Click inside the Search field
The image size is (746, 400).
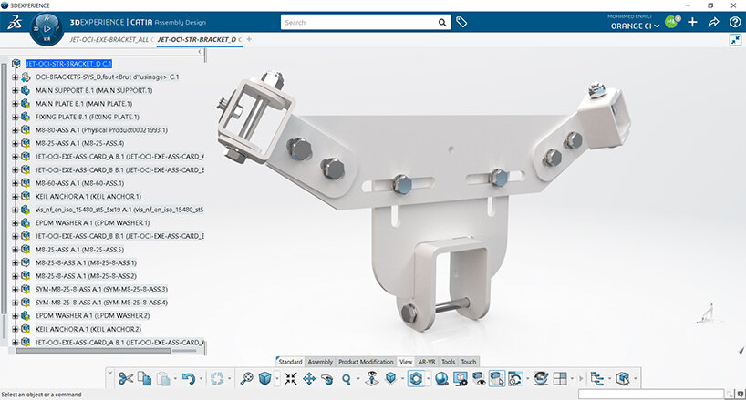pyautogui.click(x=365, y=22)
